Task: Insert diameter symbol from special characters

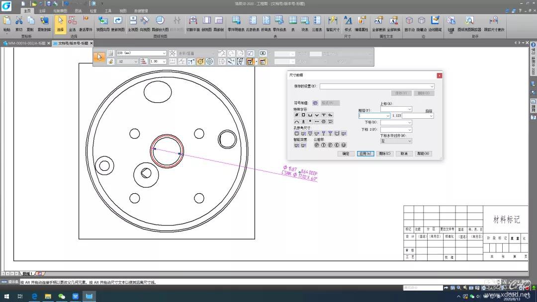Action: (297, 115)
